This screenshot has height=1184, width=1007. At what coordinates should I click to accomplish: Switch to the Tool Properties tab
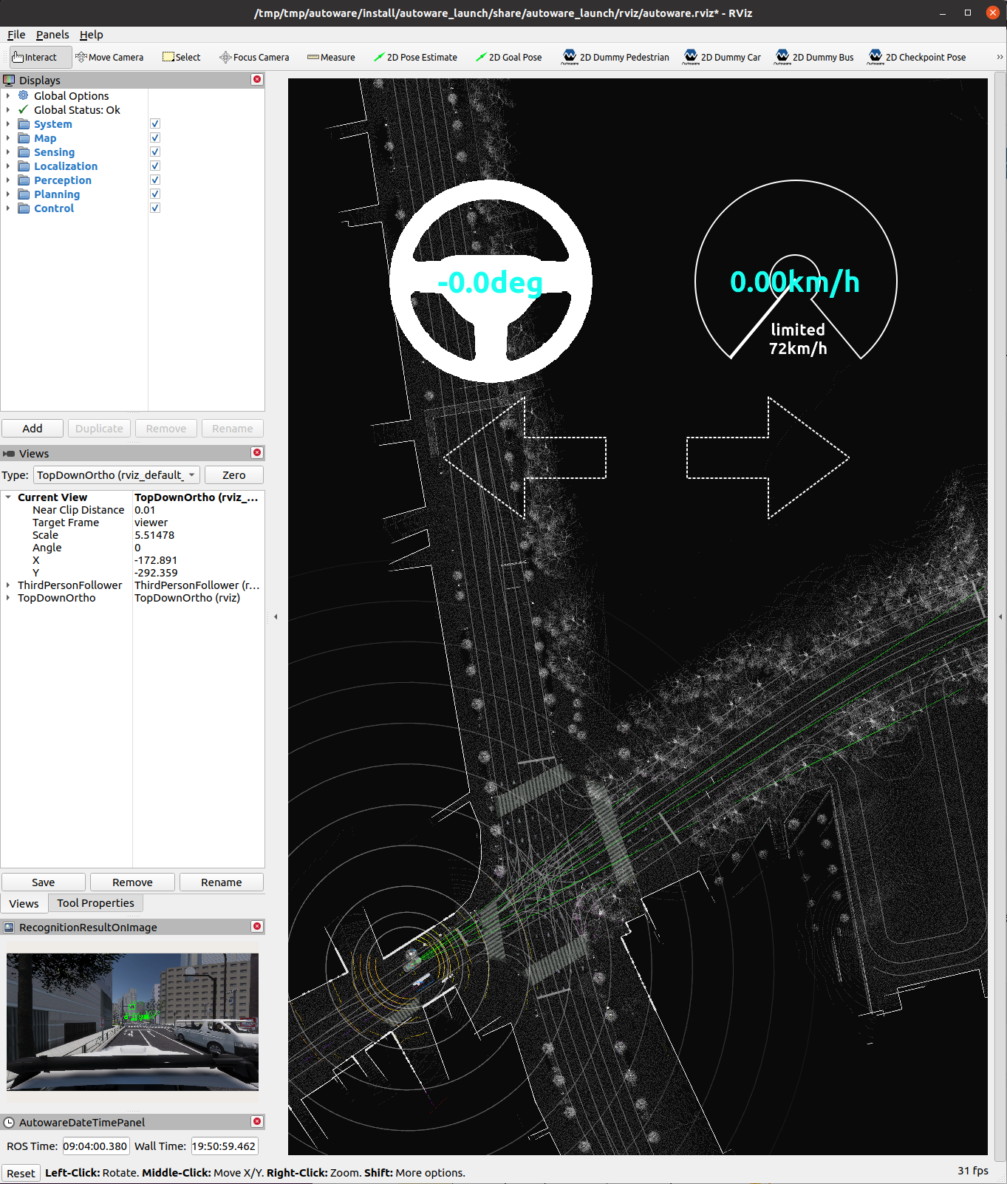click(x=95, y=903)
